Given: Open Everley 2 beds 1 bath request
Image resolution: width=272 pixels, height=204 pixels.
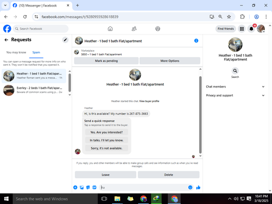Looking at the screenshot, I should [x=34, y=90].
